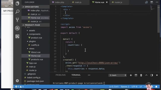
Task: Select Home.vue in Open Editors
Action: tap(35, 18)
